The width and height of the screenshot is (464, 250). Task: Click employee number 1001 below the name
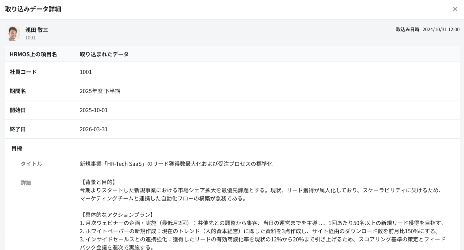30,38
